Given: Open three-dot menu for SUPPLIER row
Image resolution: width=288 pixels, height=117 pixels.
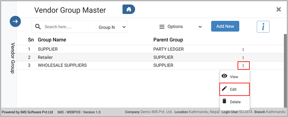Looking at the screenshot, I should [x=243, y=49].
